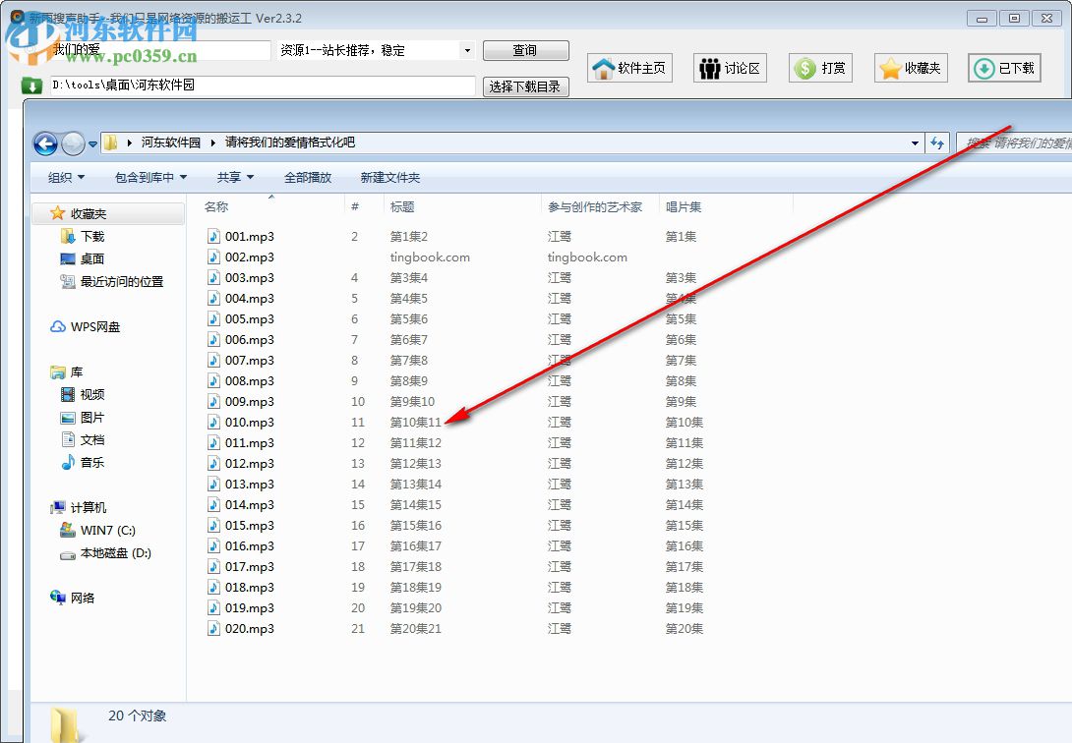Click the search keyword input field
The image size is (1072, 743).
[x=160, y=50]
